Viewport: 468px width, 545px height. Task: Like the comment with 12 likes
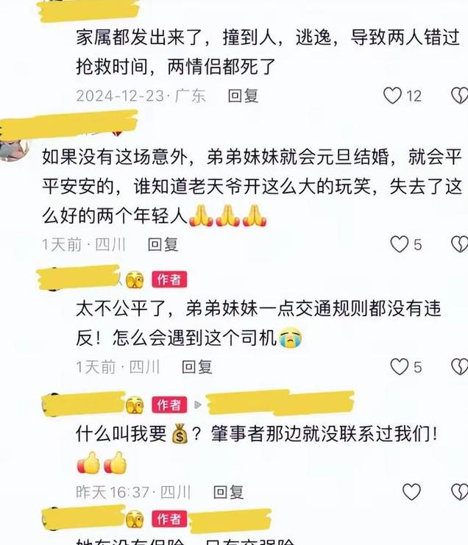pyautogui.click(x=392, y=96)
